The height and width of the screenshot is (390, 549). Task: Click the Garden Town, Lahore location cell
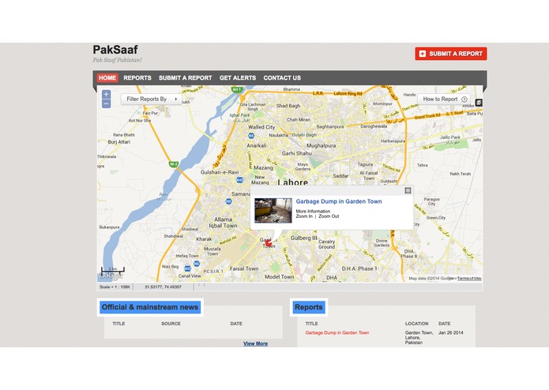(x=419, y=338)
